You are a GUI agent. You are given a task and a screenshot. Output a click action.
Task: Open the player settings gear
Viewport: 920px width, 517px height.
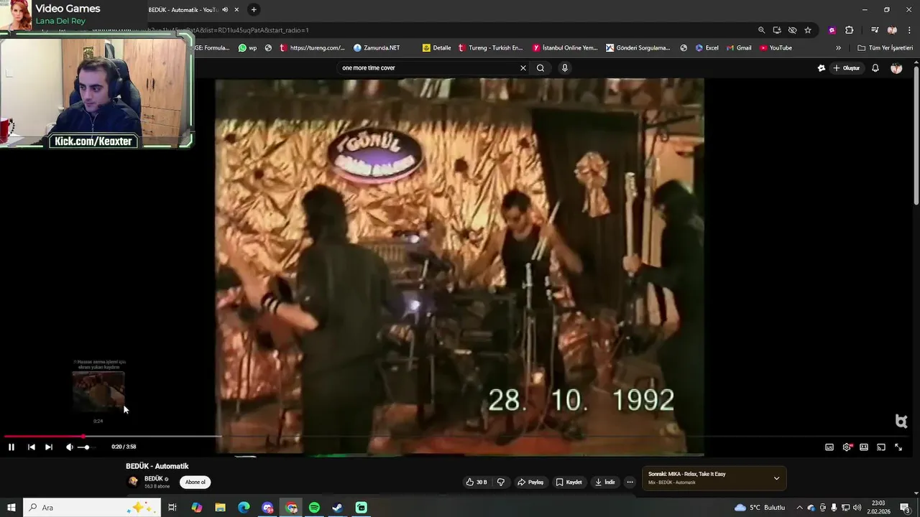847,447
